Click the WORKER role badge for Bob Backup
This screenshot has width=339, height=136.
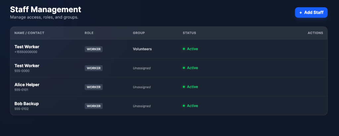coord(94,106)
